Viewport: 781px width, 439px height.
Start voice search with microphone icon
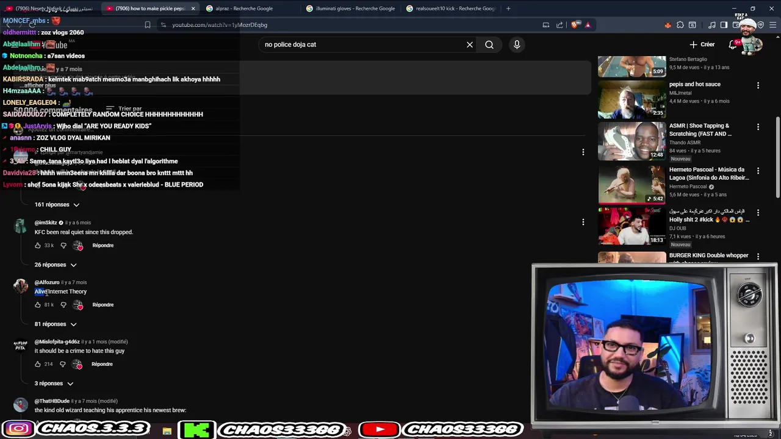pos(517,45)
